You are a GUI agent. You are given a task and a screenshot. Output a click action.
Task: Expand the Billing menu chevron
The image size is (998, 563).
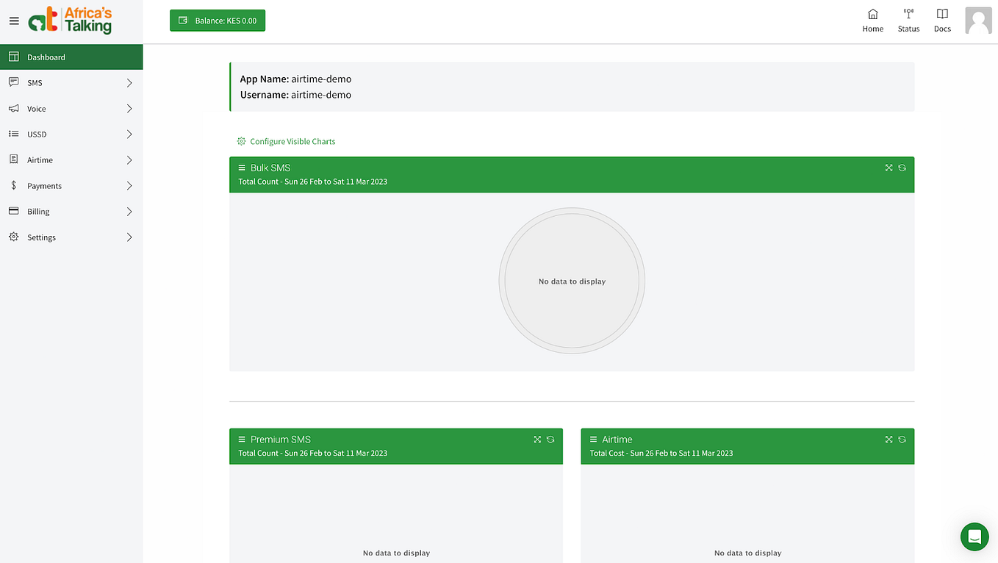[x=129, y=211]
